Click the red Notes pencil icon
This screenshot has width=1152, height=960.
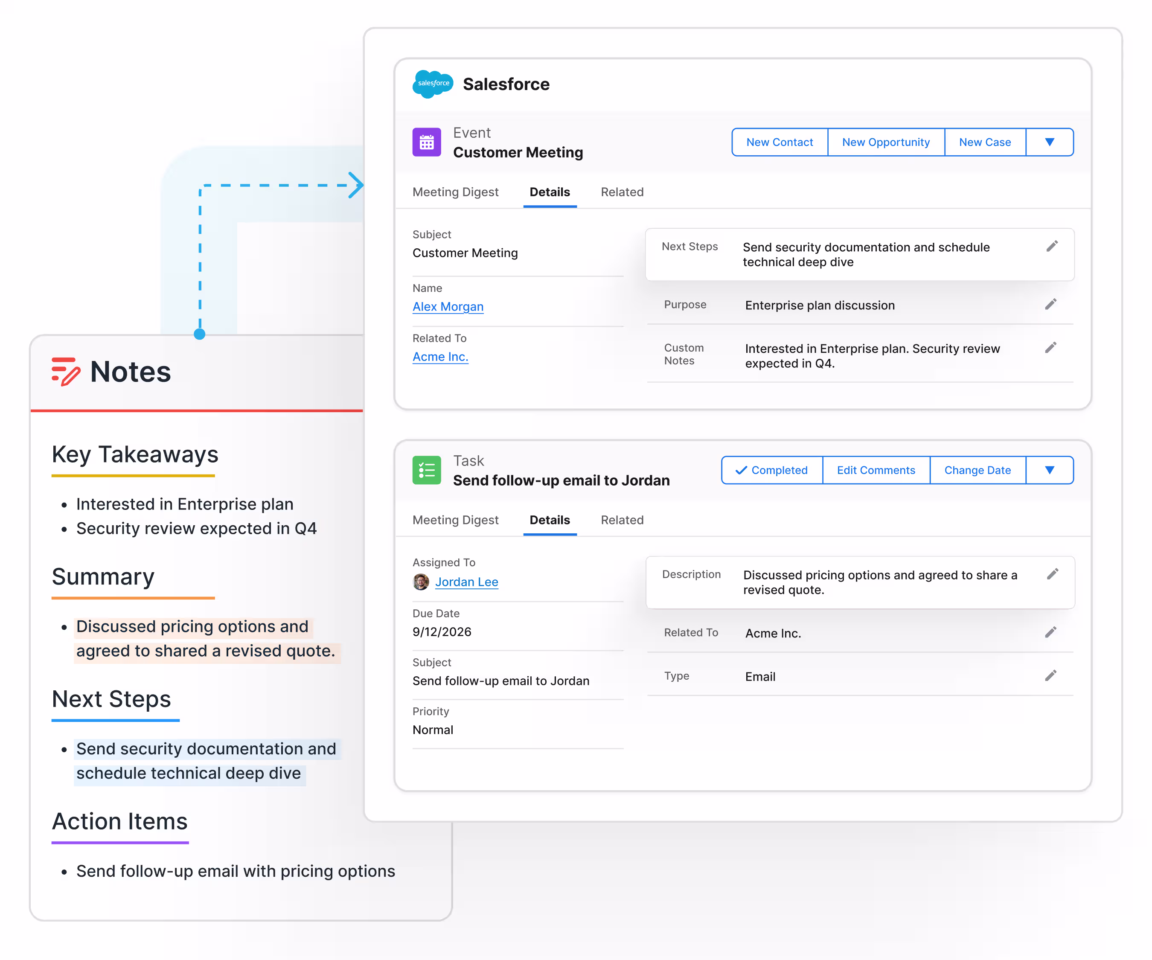coord(66,371)
